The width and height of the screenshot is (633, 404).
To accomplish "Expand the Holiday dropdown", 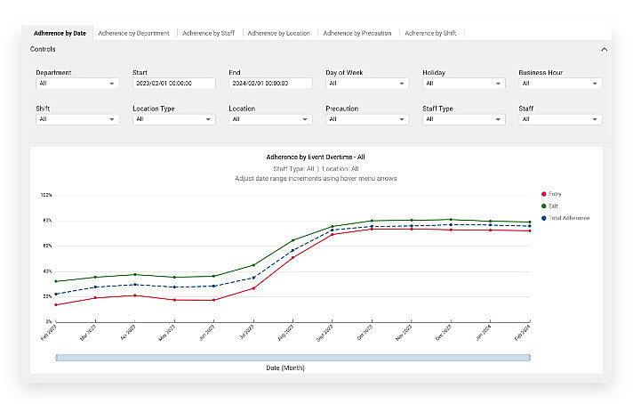I will pos(463,84).
